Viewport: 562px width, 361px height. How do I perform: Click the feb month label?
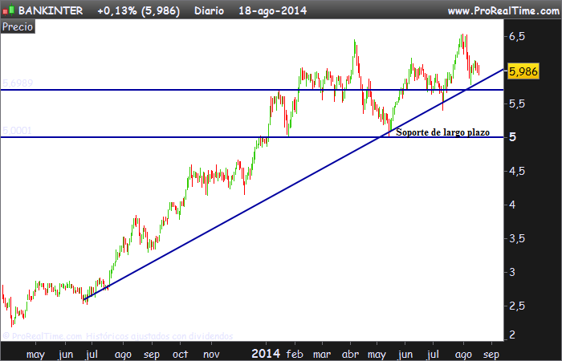[x=295, y=355]
